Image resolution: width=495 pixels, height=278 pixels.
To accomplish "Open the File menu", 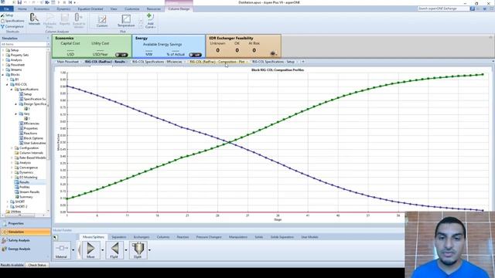I will click(x=6, y=8).
